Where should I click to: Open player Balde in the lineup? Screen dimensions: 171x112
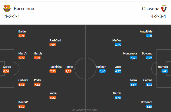(x=22, y=31)
